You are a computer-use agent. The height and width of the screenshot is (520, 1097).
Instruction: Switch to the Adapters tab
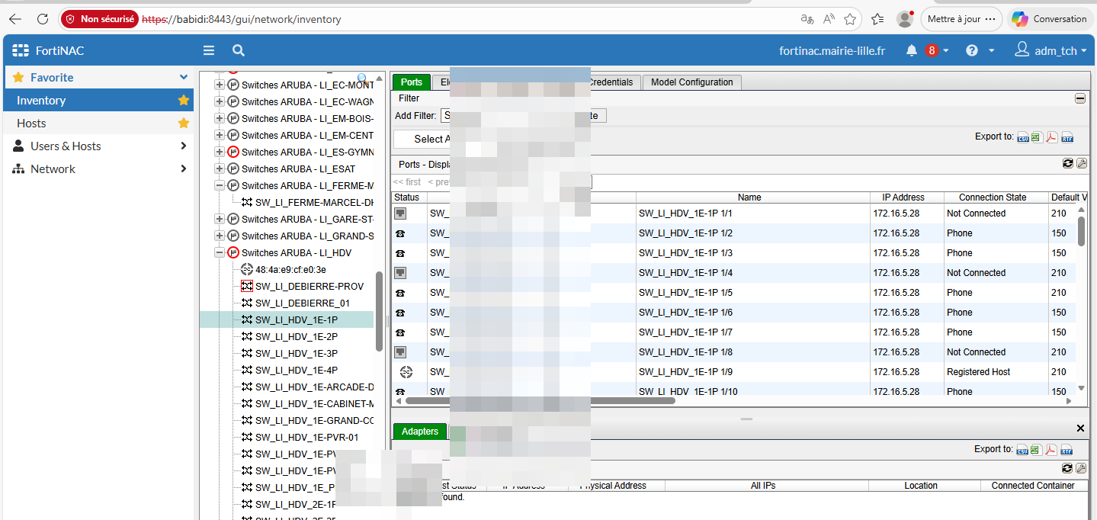[x=420, y=432]
